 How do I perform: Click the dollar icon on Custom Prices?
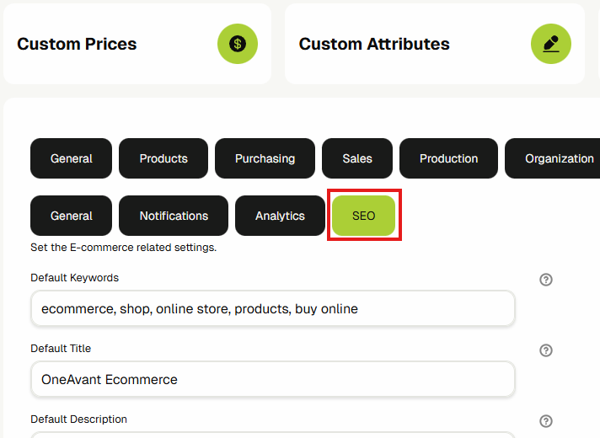[238, 44]
